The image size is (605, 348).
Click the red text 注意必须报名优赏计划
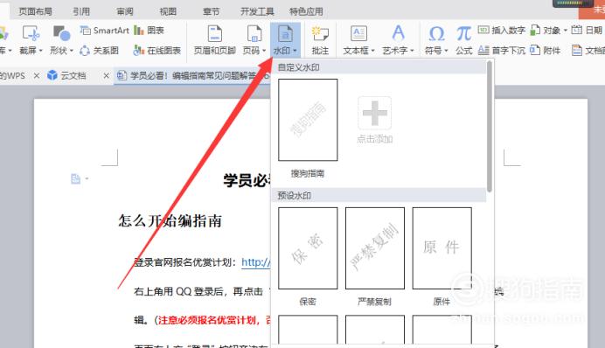click(206, 320)
